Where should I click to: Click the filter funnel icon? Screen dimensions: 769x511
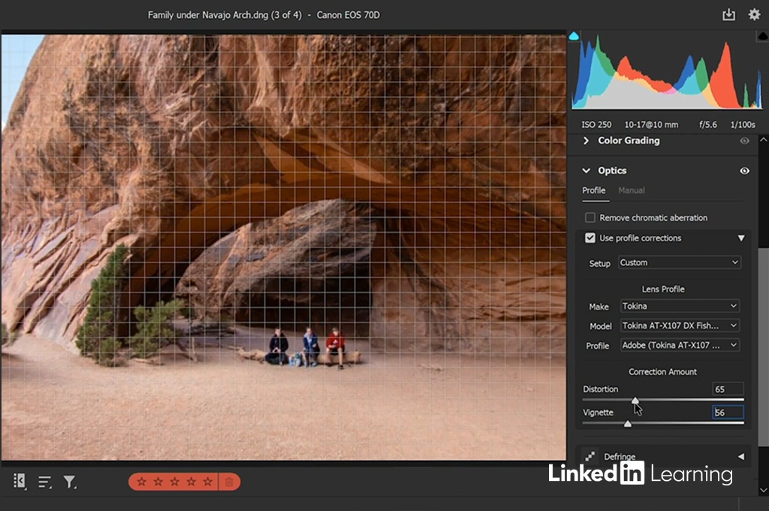click(x=69, y=482)
